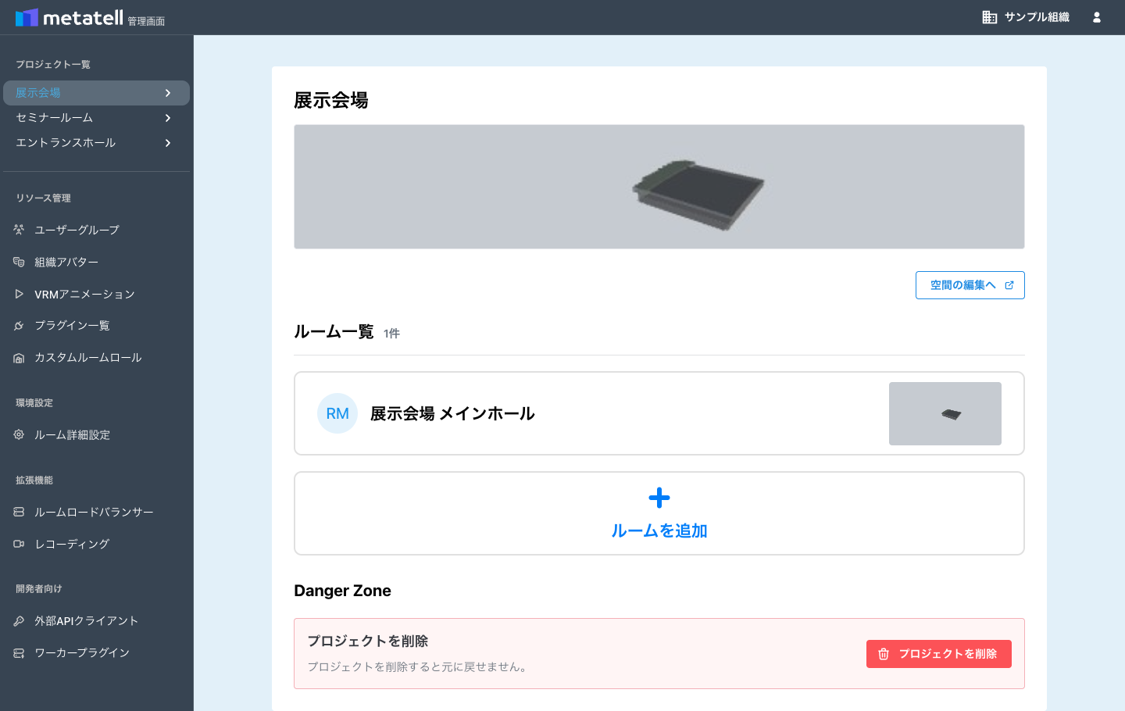Image resolution: width=1125 pixels, height=711 pixels.
Task: Click the Danger Zone heading
Action: pos(342,591)
